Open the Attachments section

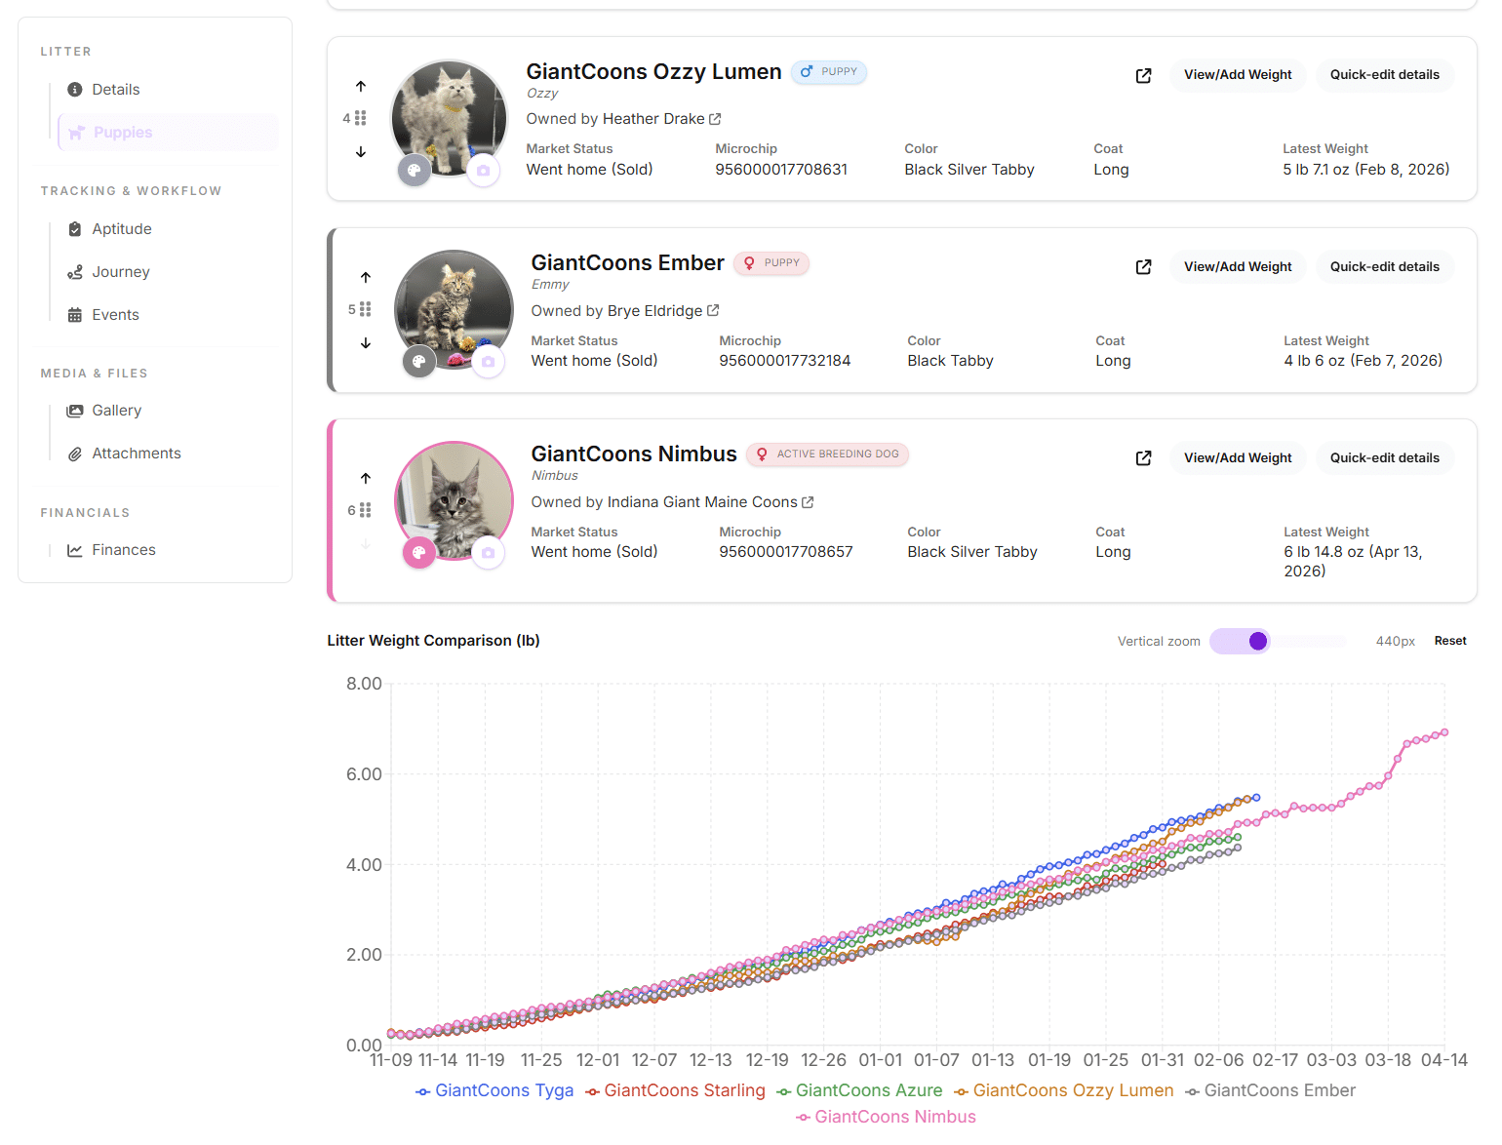click(x=136, y=453)
